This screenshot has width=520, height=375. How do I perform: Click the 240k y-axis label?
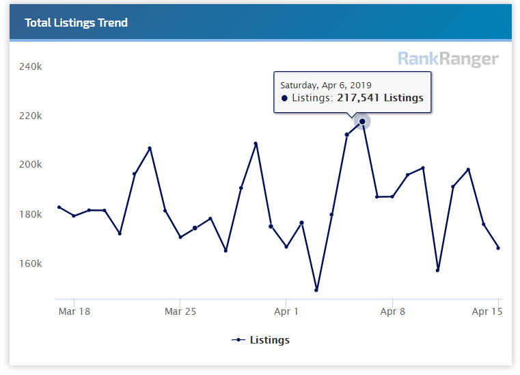click(x=31, y=67)
